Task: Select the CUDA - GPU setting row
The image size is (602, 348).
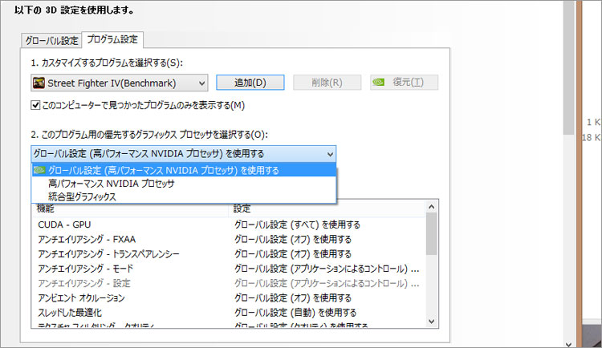Action: point(64,225)
